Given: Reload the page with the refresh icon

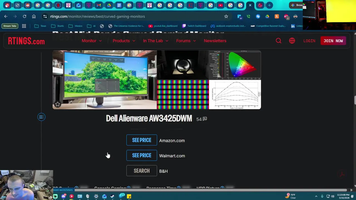Looking at the screenshot, I should pyautogui.click(x=24, y=16).
